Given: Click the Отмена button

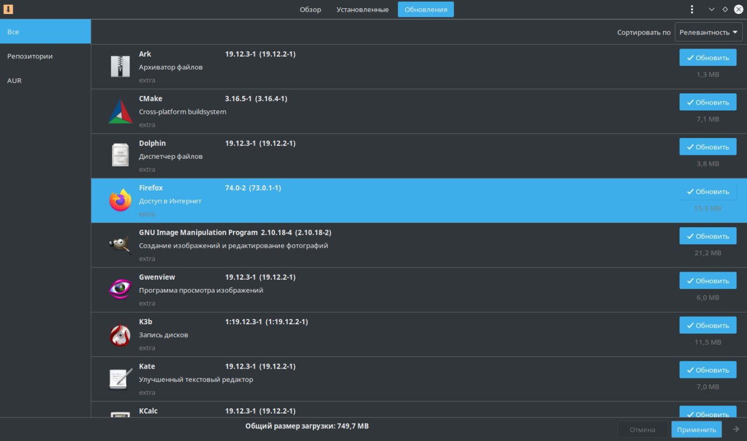Looking at the screenshot, I should (x=643, y=429).
